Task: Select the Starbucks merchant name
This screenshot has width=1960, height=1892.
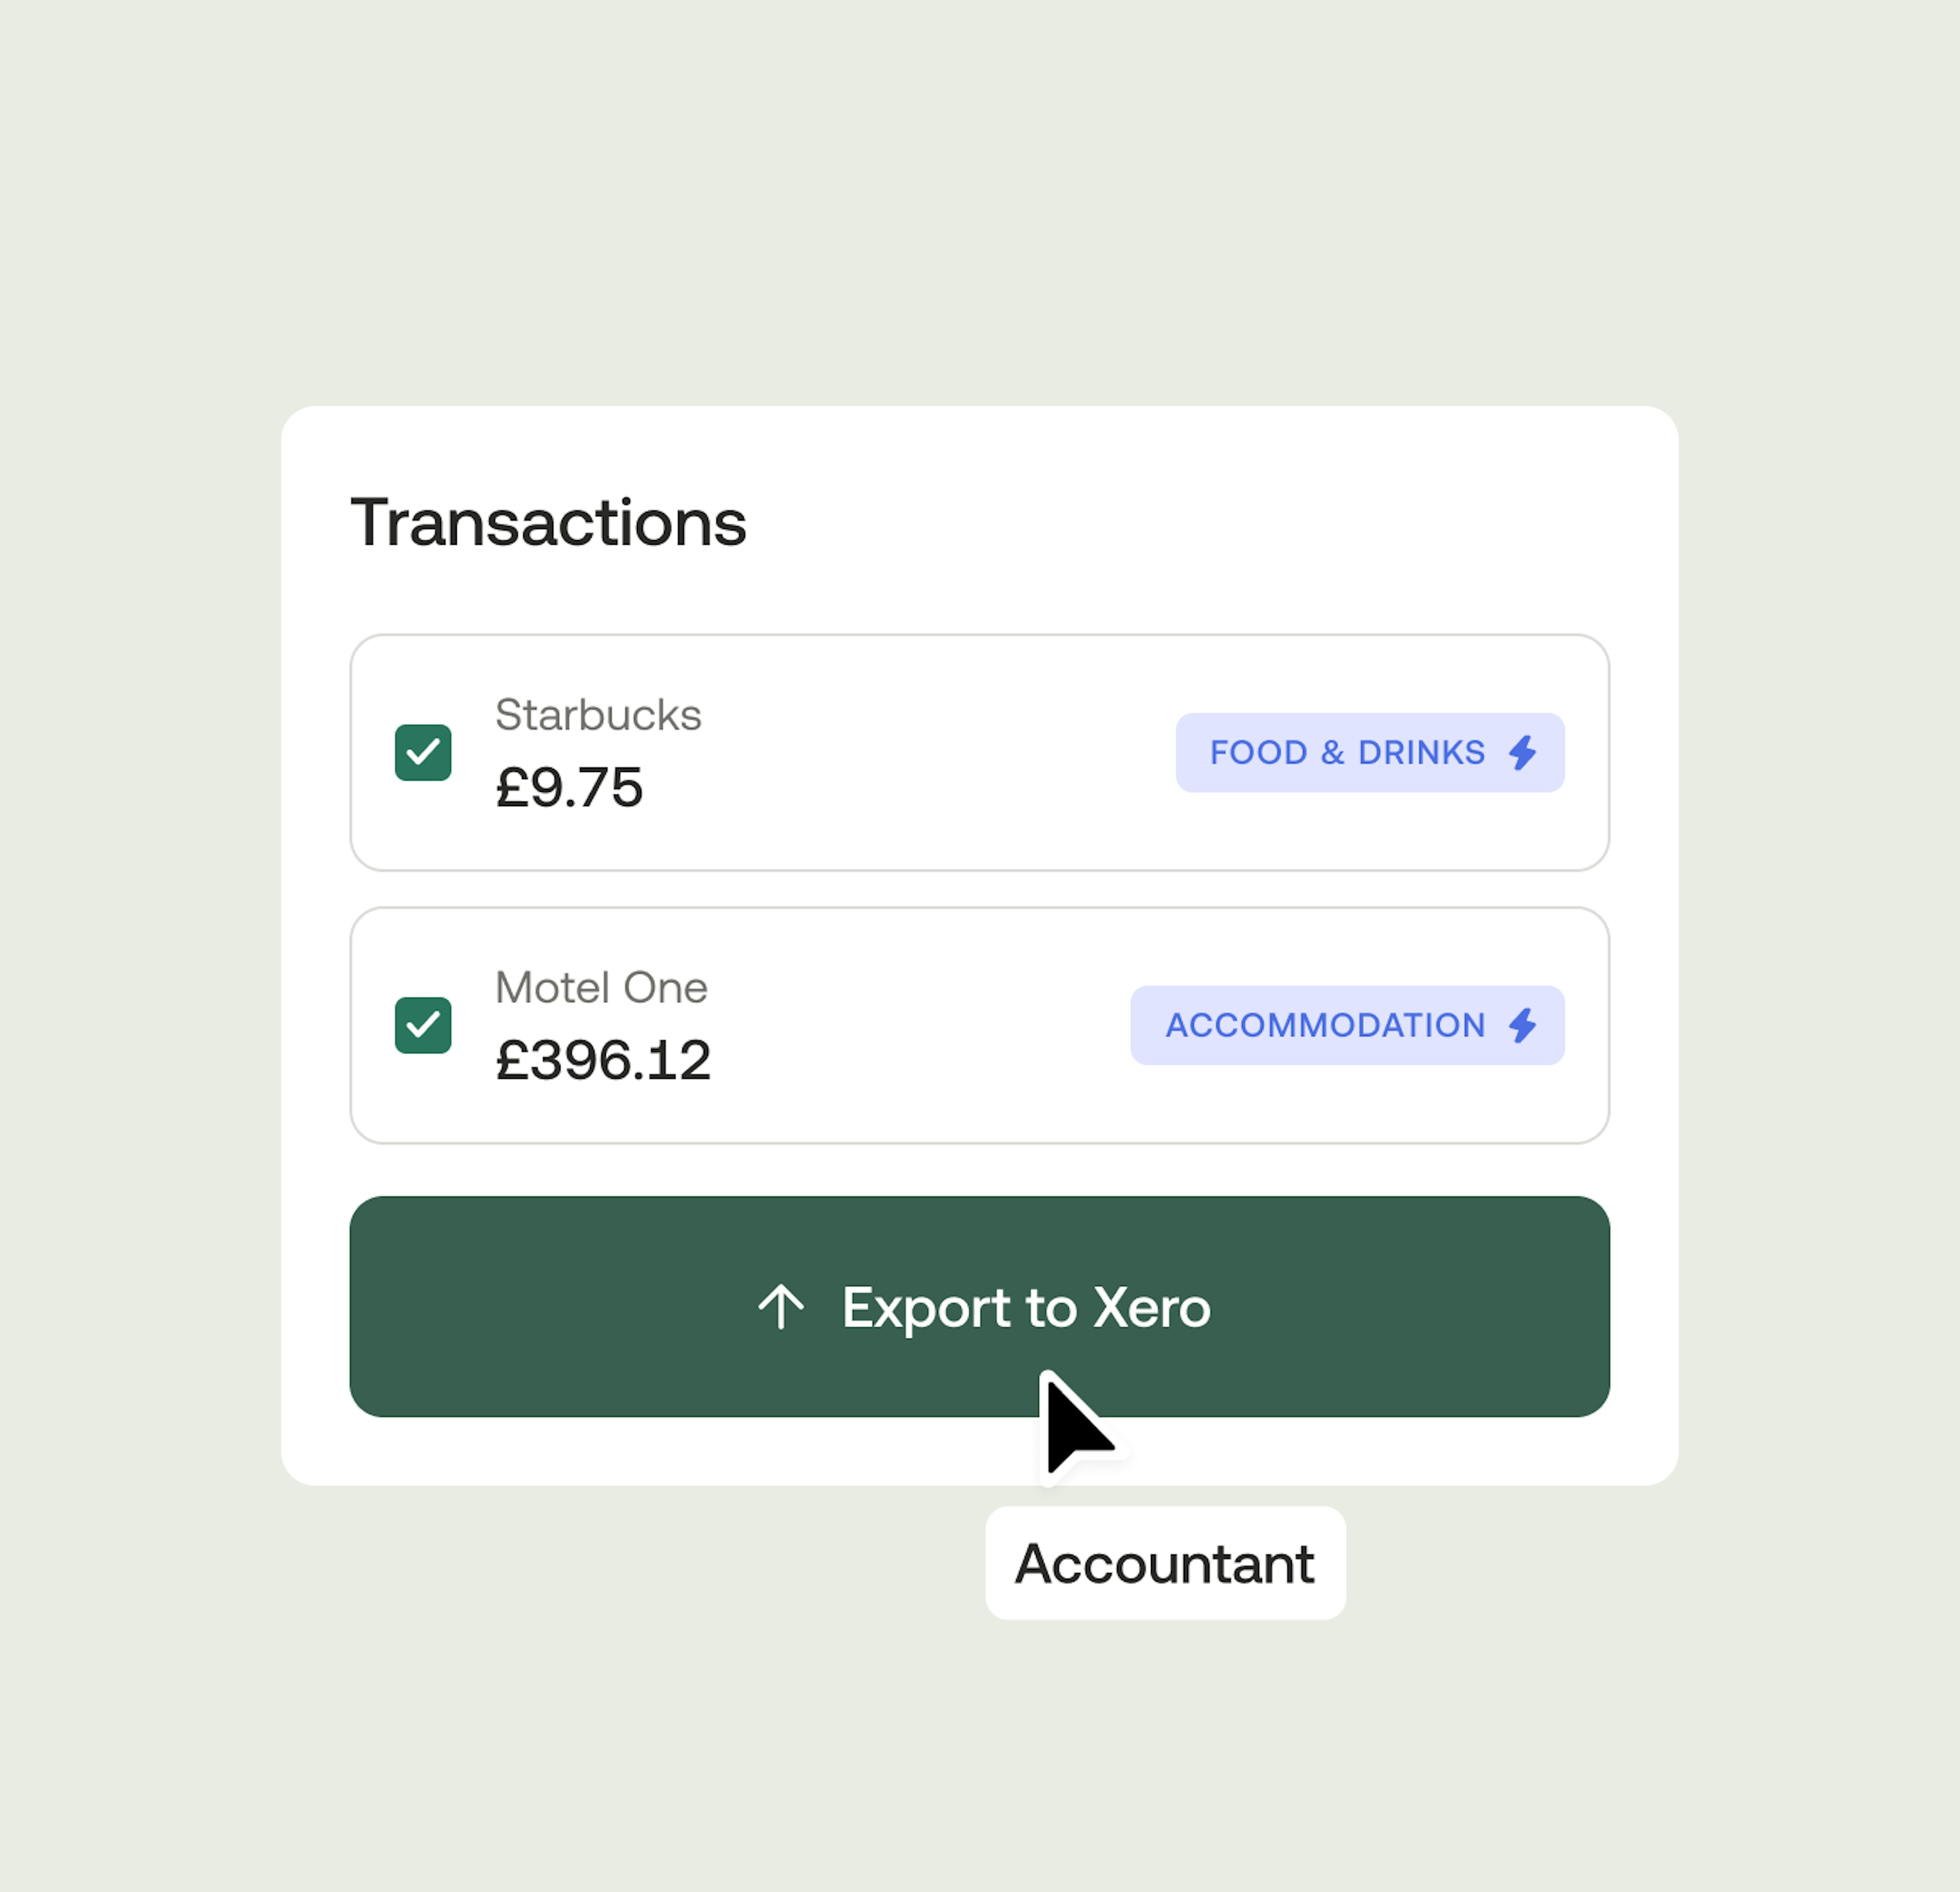Action: coord(598,715)
